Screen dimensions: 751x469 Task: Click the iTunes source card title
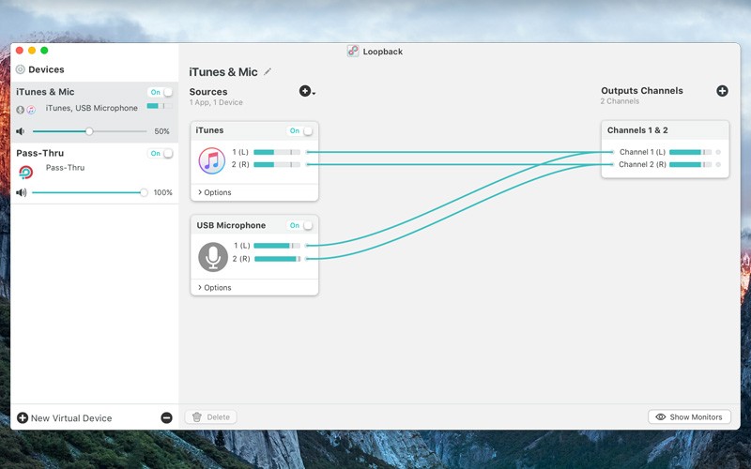pyautogui.click(x=209, y=130)
